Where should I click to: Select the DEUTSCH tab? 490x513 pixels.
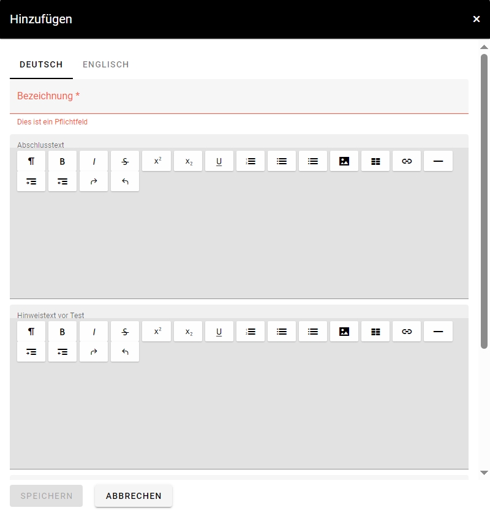point(41,64)
